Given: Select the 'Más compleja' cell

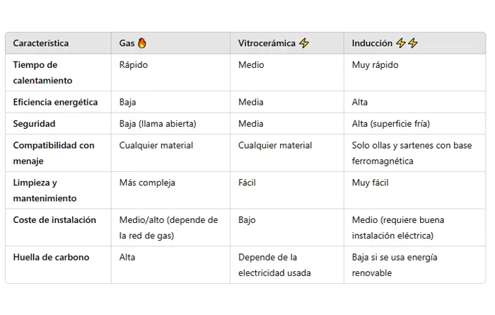Looking at the screenshot, I should 147,183.
